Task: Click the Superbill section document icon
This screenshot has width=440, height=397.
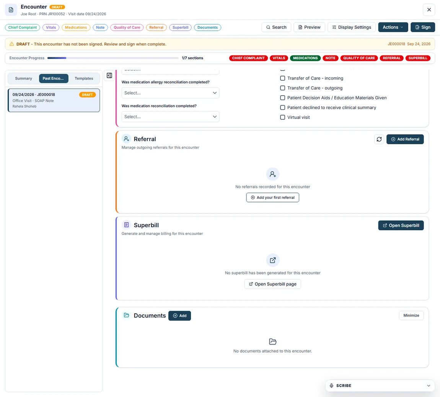Action: point(126,225)
